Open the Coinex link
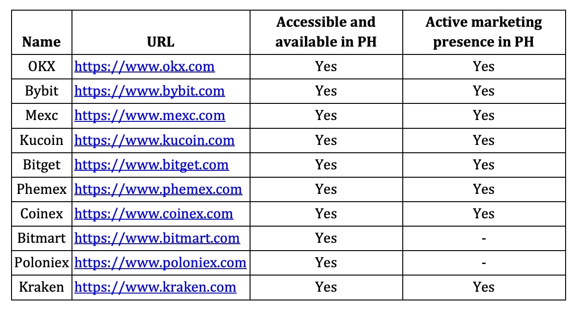 pos(154,213)
